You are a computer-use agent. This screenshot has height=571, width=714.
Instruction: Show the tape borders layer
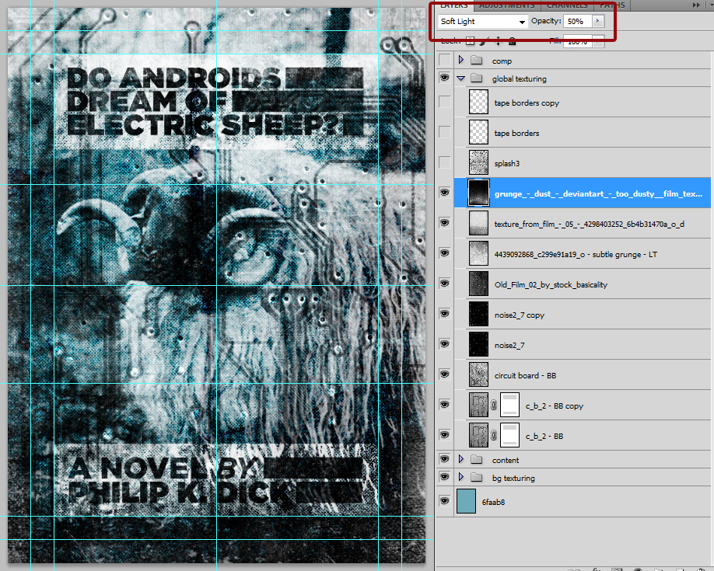coord(444,132)
